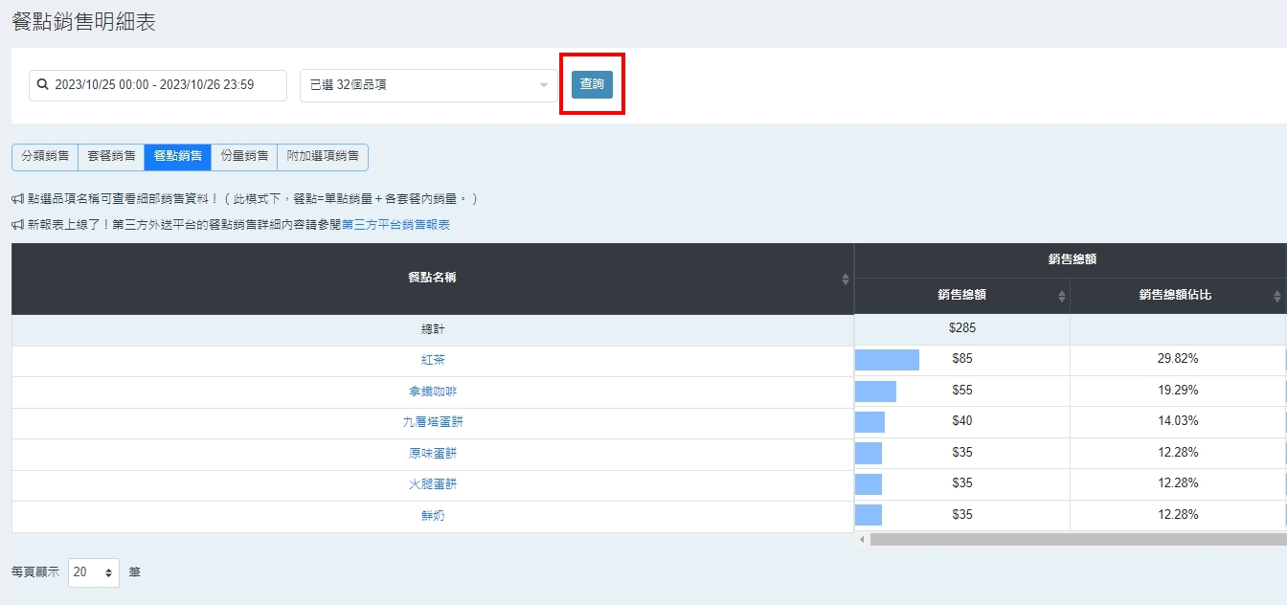Viewport: 1287px width, 605px height.
Task: Open the 每頁顯示 page size selector
Action: point(94,572)
